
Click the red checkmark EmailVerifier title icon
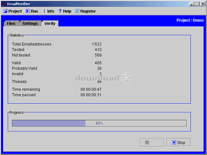4,4
